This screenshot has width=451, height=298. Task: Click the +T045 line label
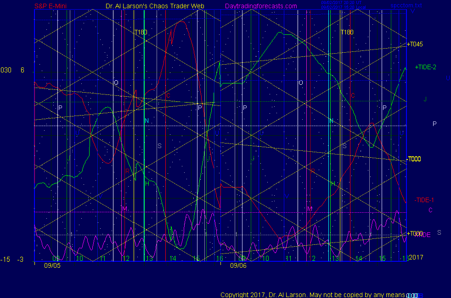pos(415,44)
